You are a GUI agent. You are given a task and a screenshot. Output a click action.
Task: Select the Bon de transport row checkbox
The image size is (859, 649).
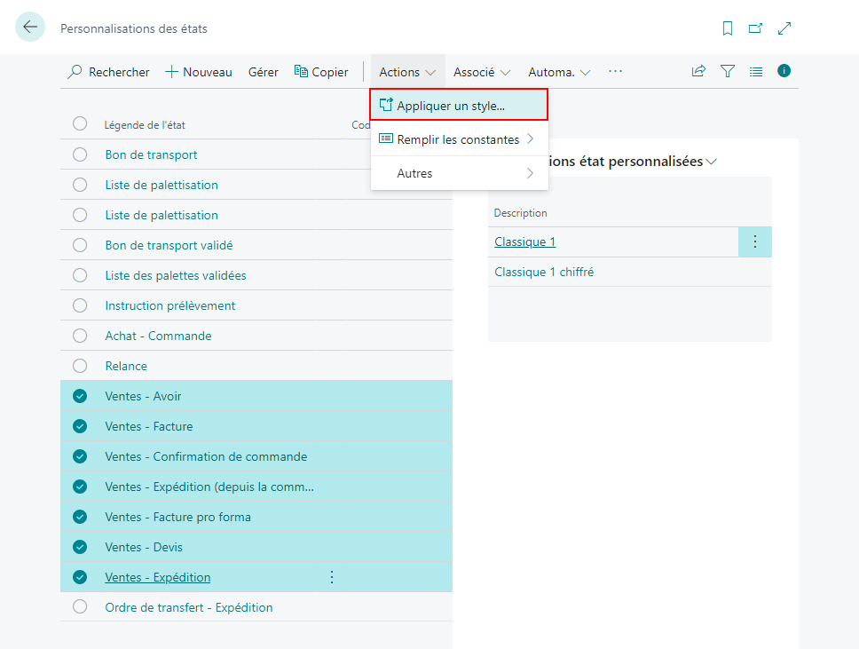tap(80, 154)
